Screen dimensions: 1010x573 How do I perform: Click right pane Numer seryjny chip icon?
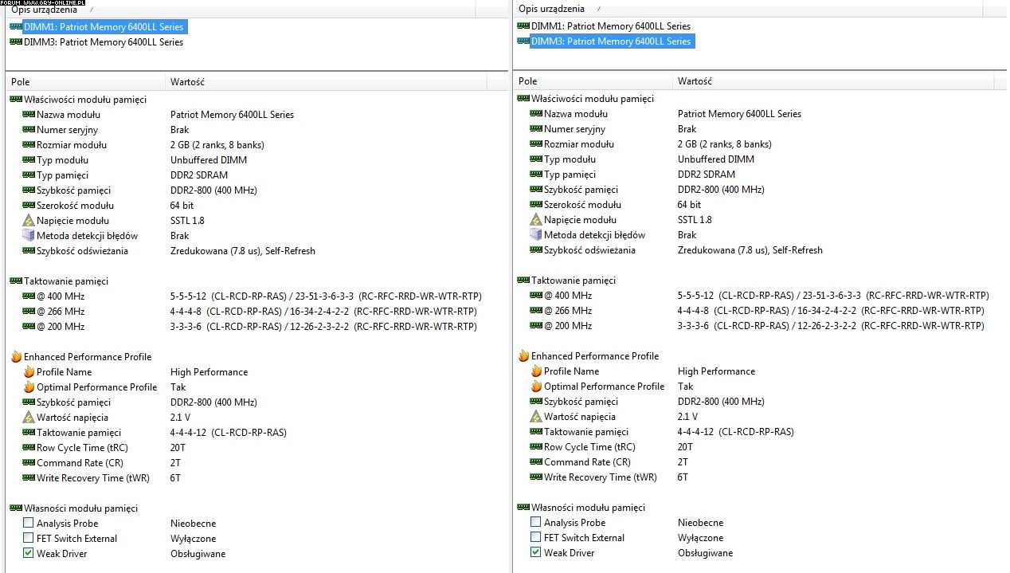point(536,128)
